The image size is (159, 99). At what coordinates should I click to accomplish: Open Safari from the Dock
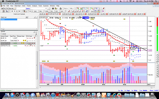[x=27, y=95]
